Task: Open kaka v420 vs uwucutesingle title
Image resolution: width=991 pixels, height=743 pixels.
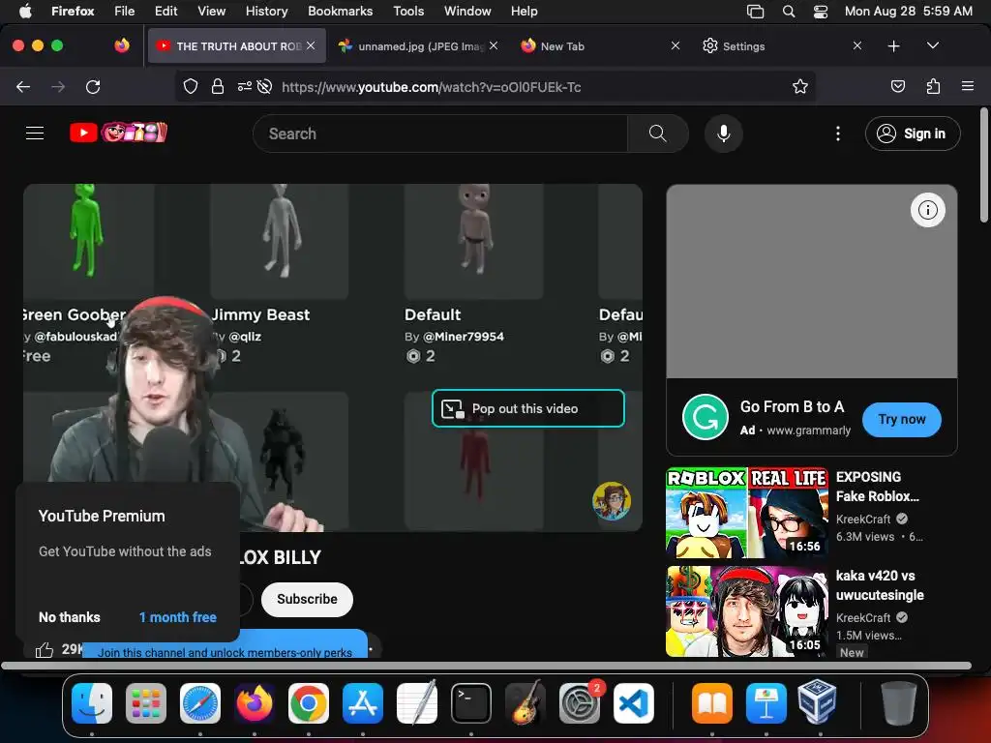Action: point(880,585)
